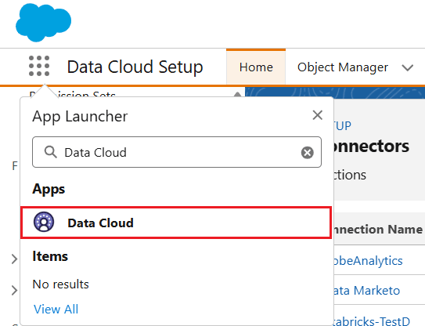Click the sidebar scroll-up arrow
This screenshot has width=425, height=326.
point(237,94)
